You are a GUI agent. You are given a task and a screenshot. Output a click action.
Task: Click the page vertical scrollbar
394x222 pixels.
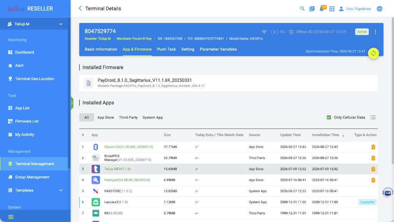[x=392, y=90]
